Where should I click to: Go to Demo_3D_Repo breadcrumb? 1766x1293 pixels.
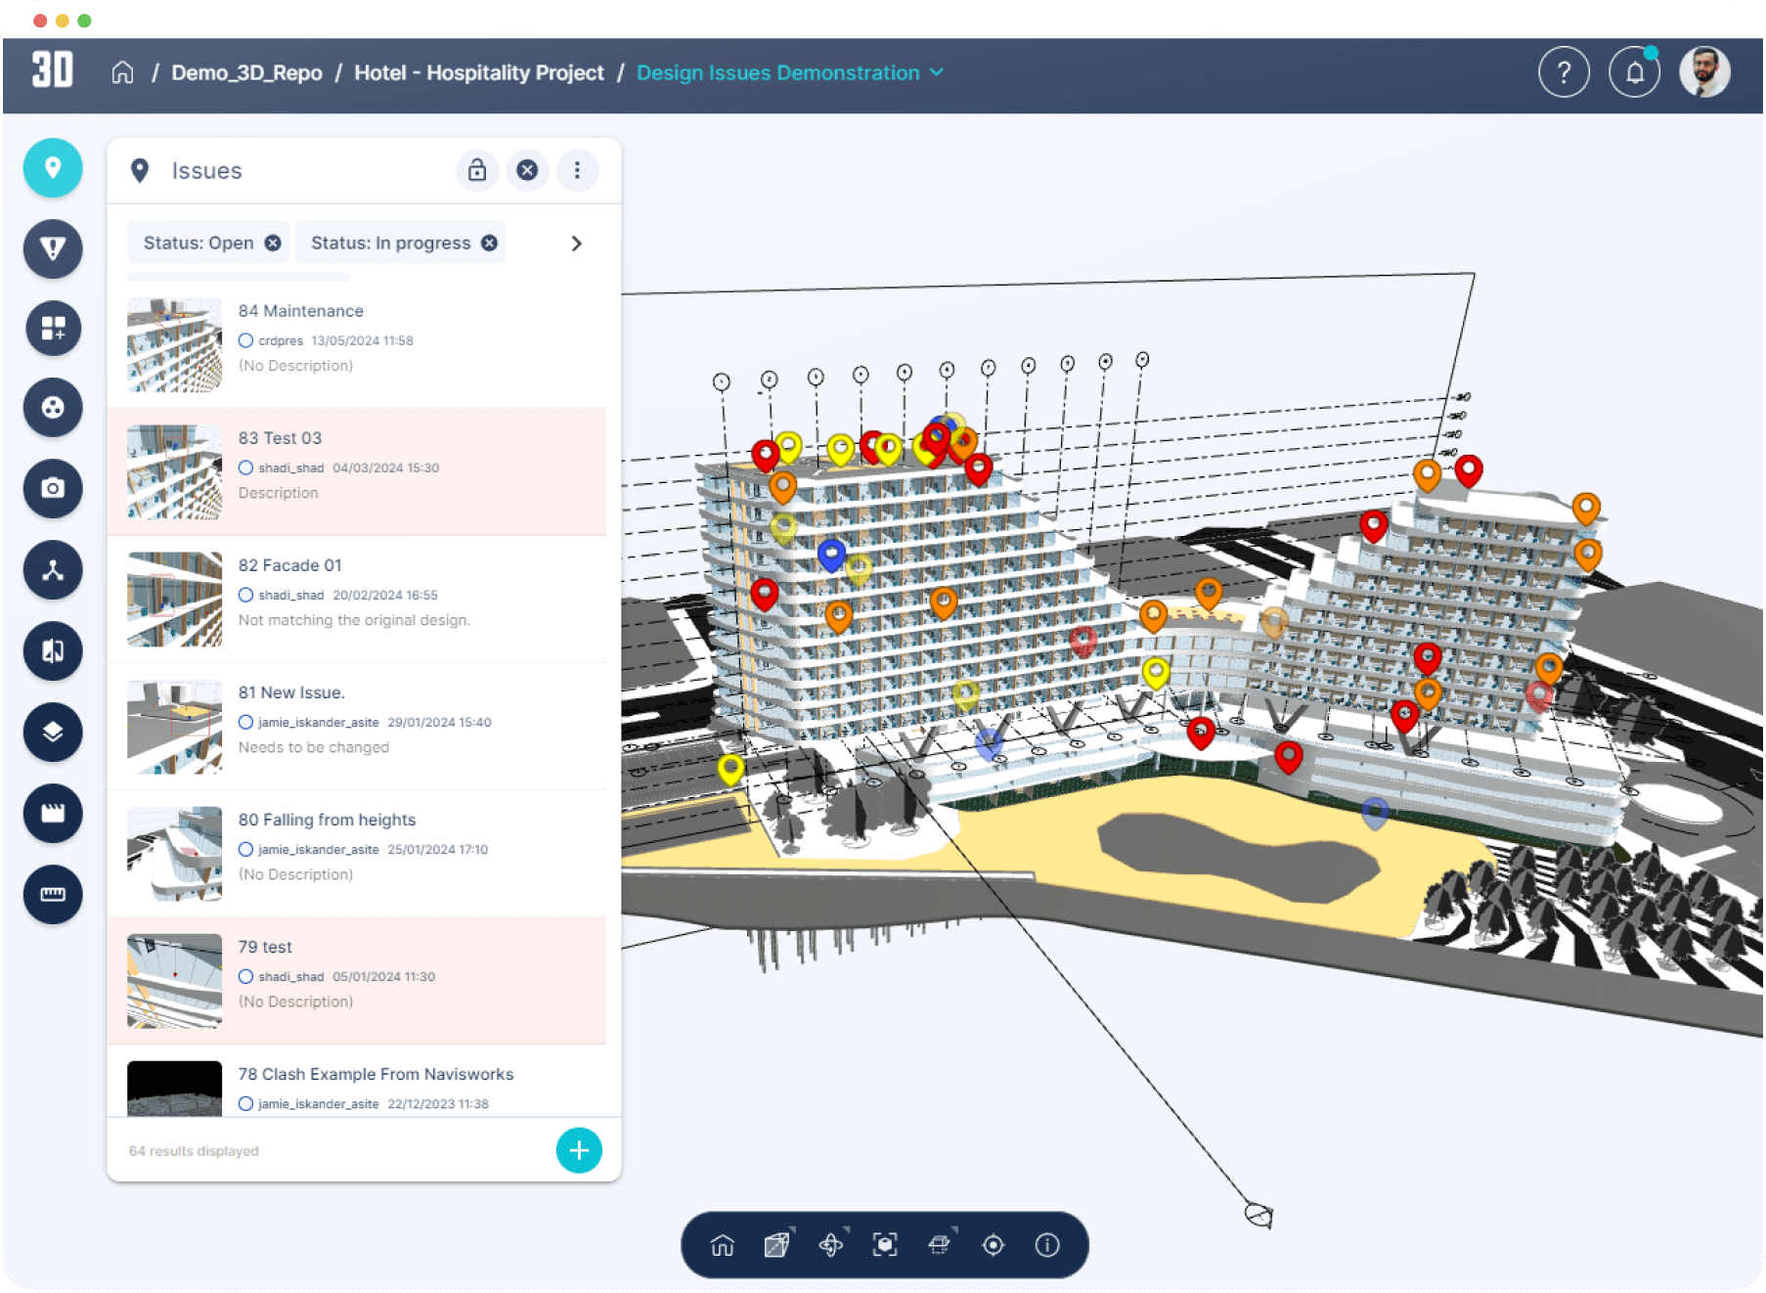point(246,72)
